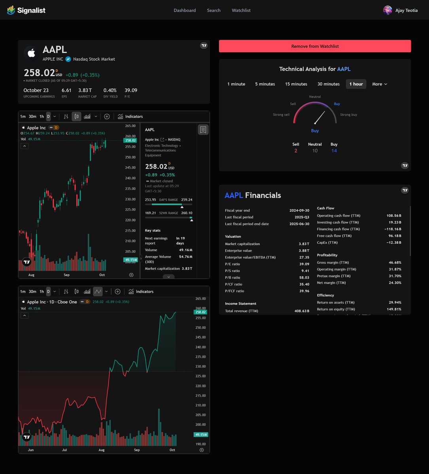The width and height of the screenshot is (429, 474).
Task: Click TradingView logo in Technical Analysis widget
Action: [x=404, y=166]
